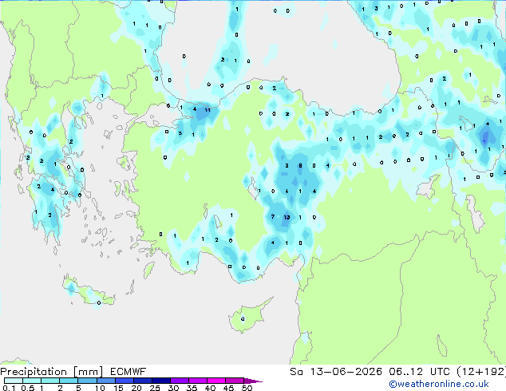Viewport: 506px width, 391px height.
Task: Click the '8' precipitation value in central Turkey
Action: (x=300, y=166)
